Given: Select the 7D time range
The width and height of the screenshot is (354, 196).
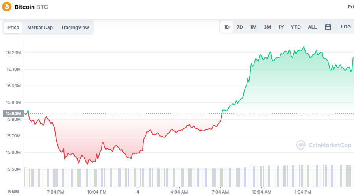Looking at the screenshot, I should tap(239, 27).
